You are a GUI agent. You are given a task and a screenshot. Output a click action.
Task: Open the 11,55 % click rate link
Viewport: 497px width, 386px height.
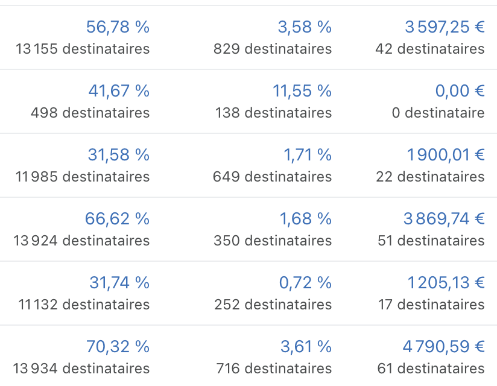point(302,91)
